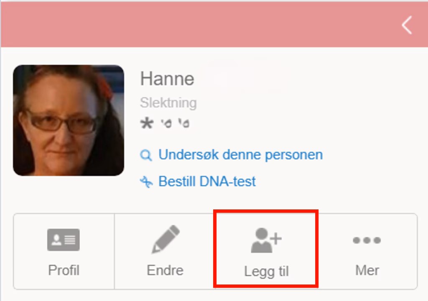
Task: Click the birth asterisk symbol
Action: [x=147, y=123]
